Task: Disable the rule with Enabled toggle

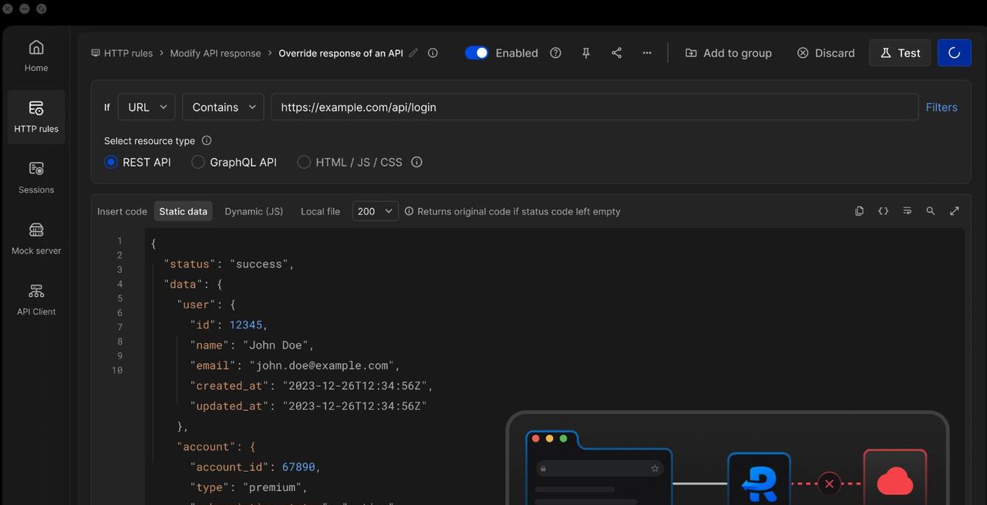Action: click(x=477, y=53)
